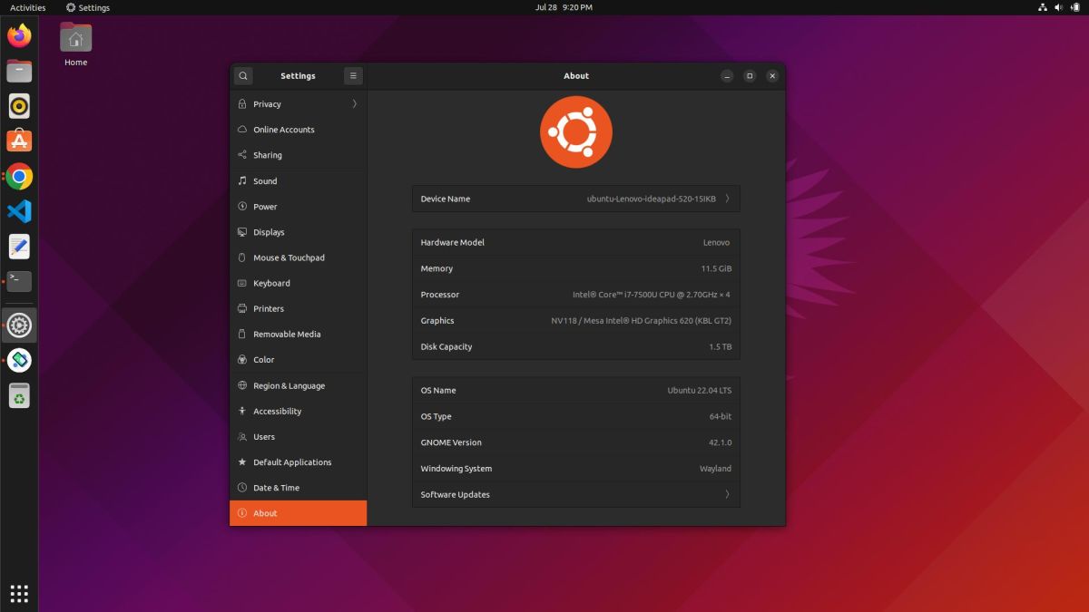Open Privacy settings section

pyautogui.click(x=298, y=104)
